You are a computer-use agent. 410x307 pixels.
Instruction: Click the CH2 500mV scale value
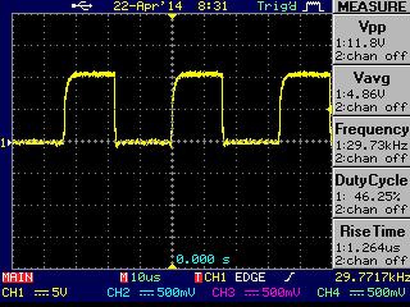[176, 292]
